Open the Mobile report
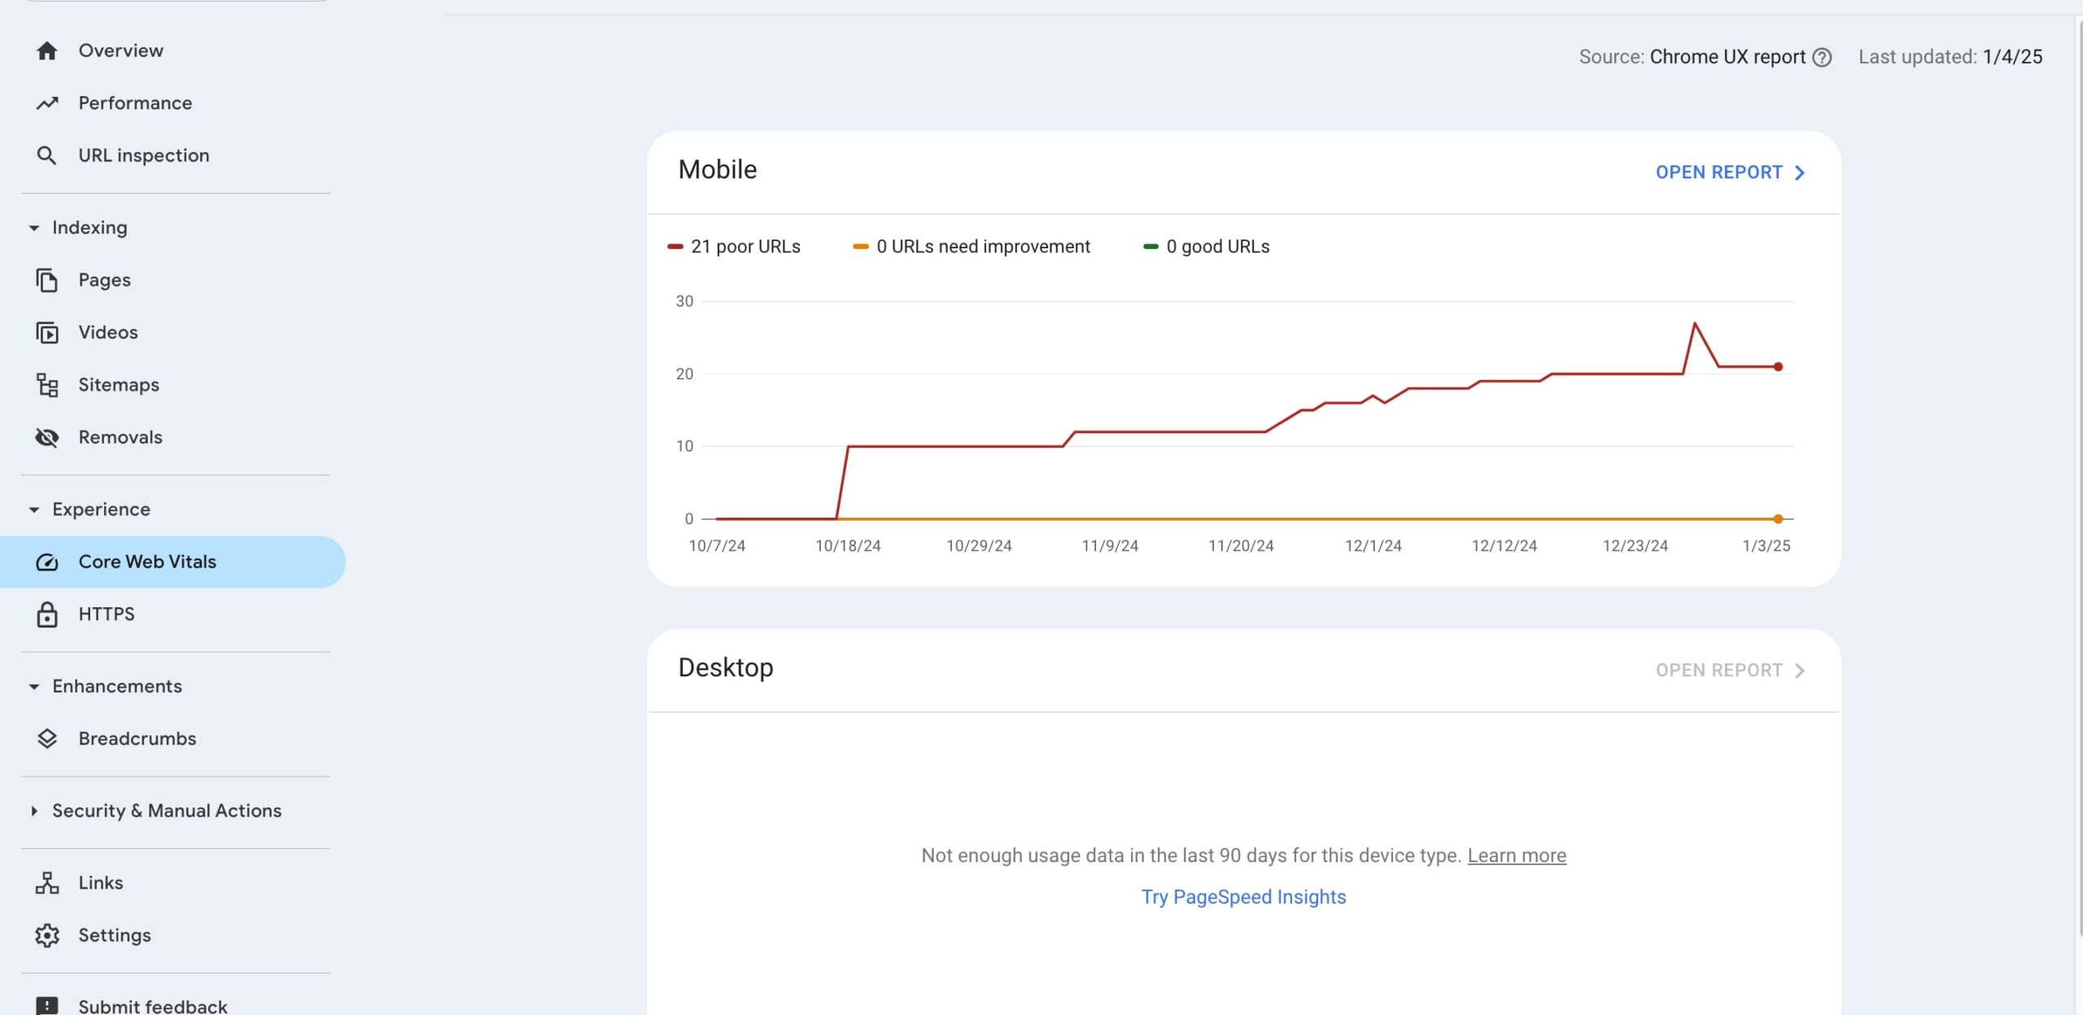Viewport: 2083px width, 1015px height. pos(1730,173)
